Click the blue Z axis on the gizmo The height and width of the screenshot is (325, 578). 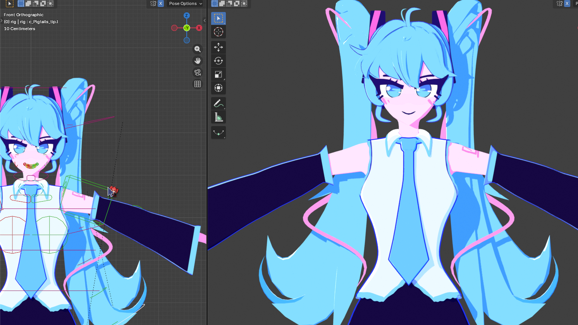click(187, 15)
